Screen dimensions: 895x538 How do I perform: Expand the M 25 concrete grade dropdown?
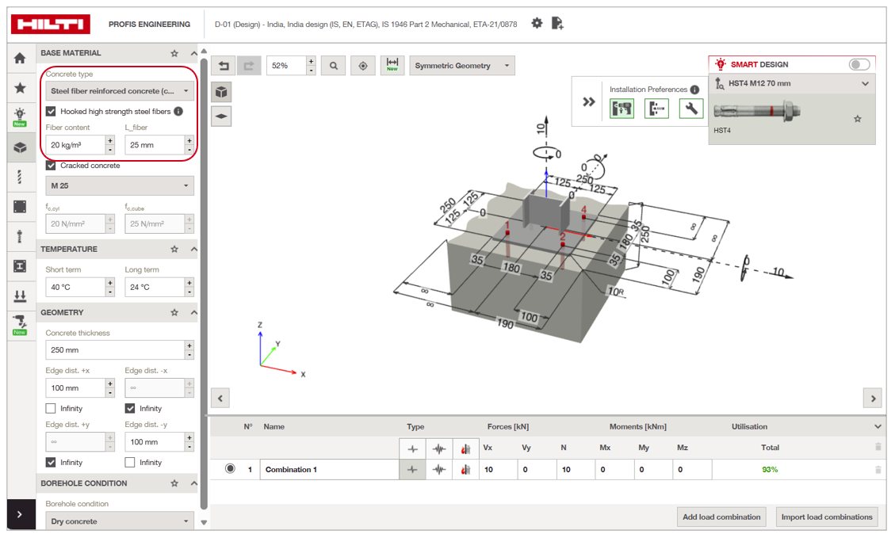pyautogui.click(x=120, y=185)
